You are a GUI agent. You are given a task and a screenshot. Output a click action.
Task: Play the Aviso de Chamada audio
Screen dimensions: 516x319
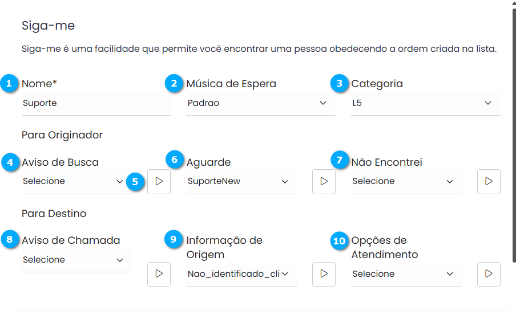click(159, 274)
